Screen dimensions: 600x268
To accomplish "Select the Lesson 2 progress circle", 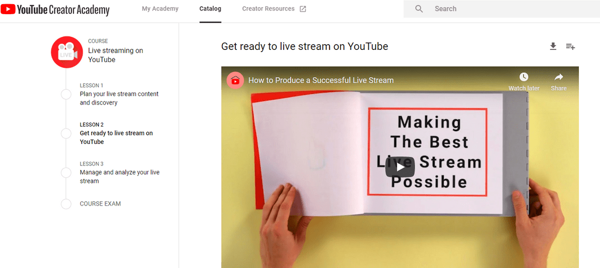I will (x=66, y=133).
